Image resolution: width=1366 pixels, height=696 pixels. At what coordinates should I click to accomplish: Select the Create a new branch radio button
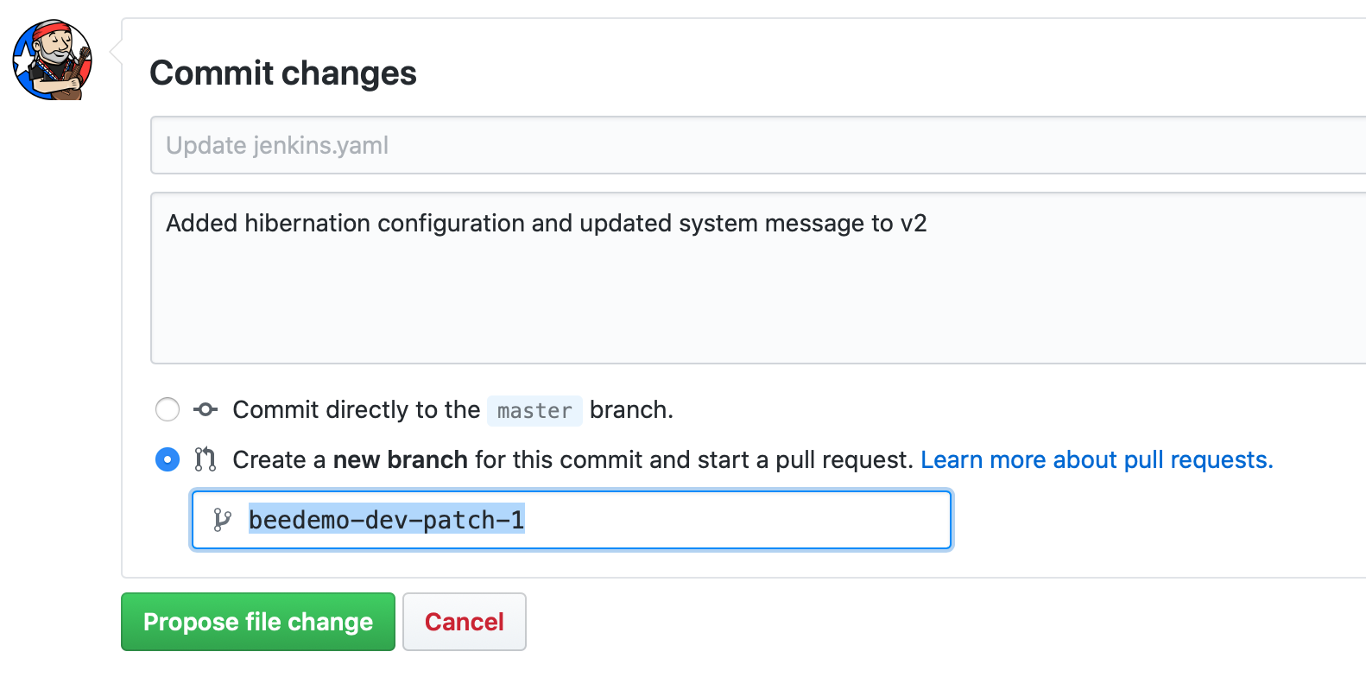click(168, 459)
